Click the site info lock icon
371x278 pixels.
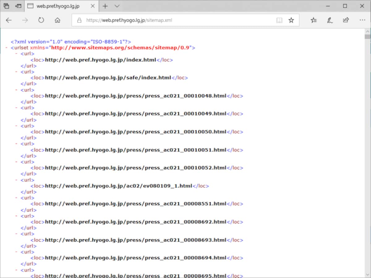point(79,20)
